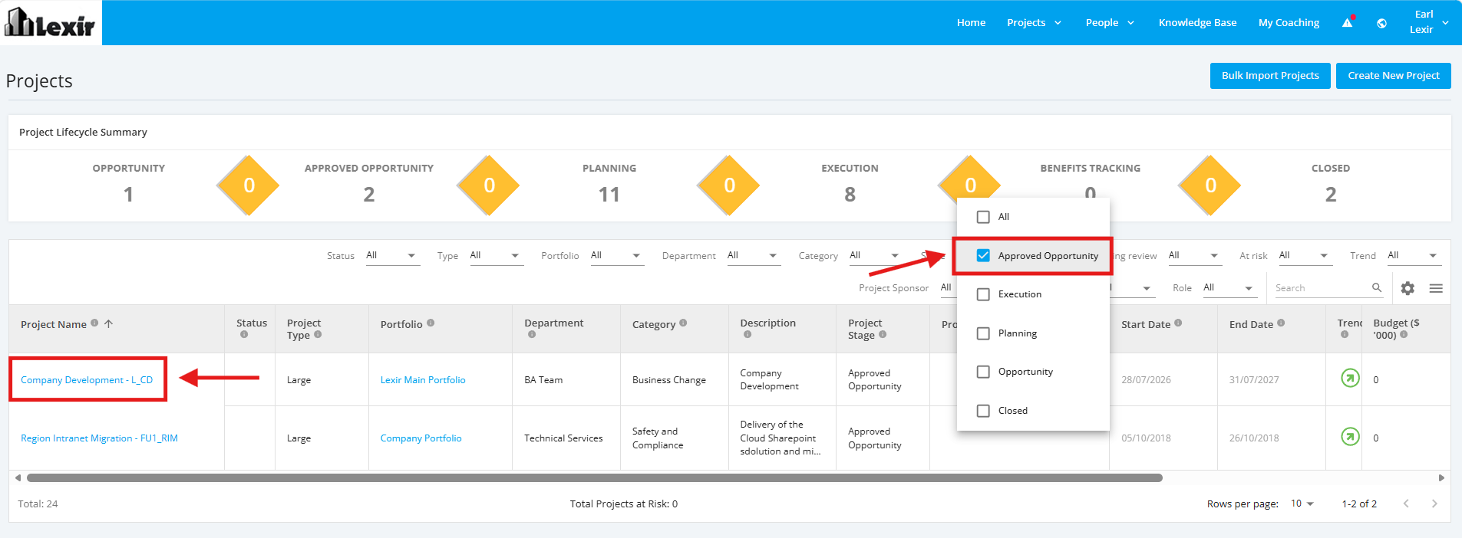Go to Home in navigation

[971, 22]
